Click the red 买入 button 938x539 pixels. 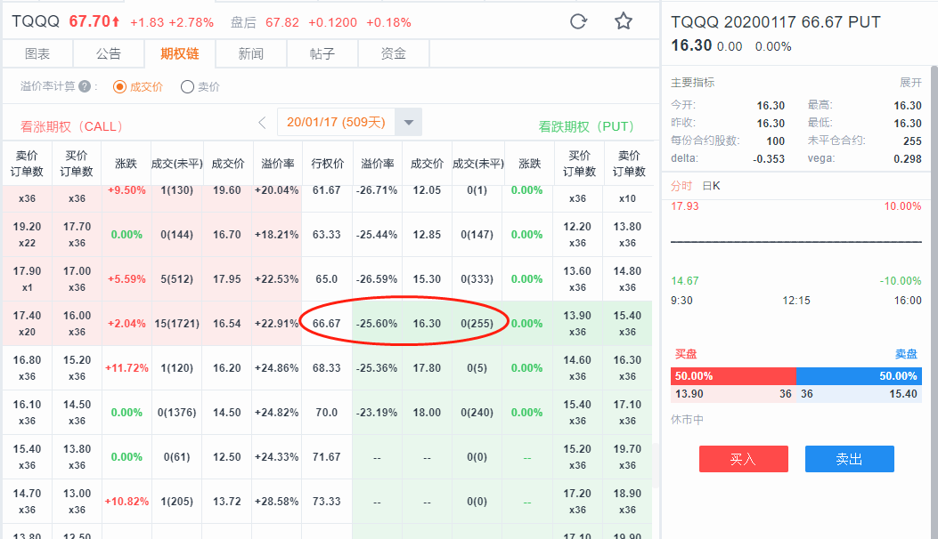744,459
